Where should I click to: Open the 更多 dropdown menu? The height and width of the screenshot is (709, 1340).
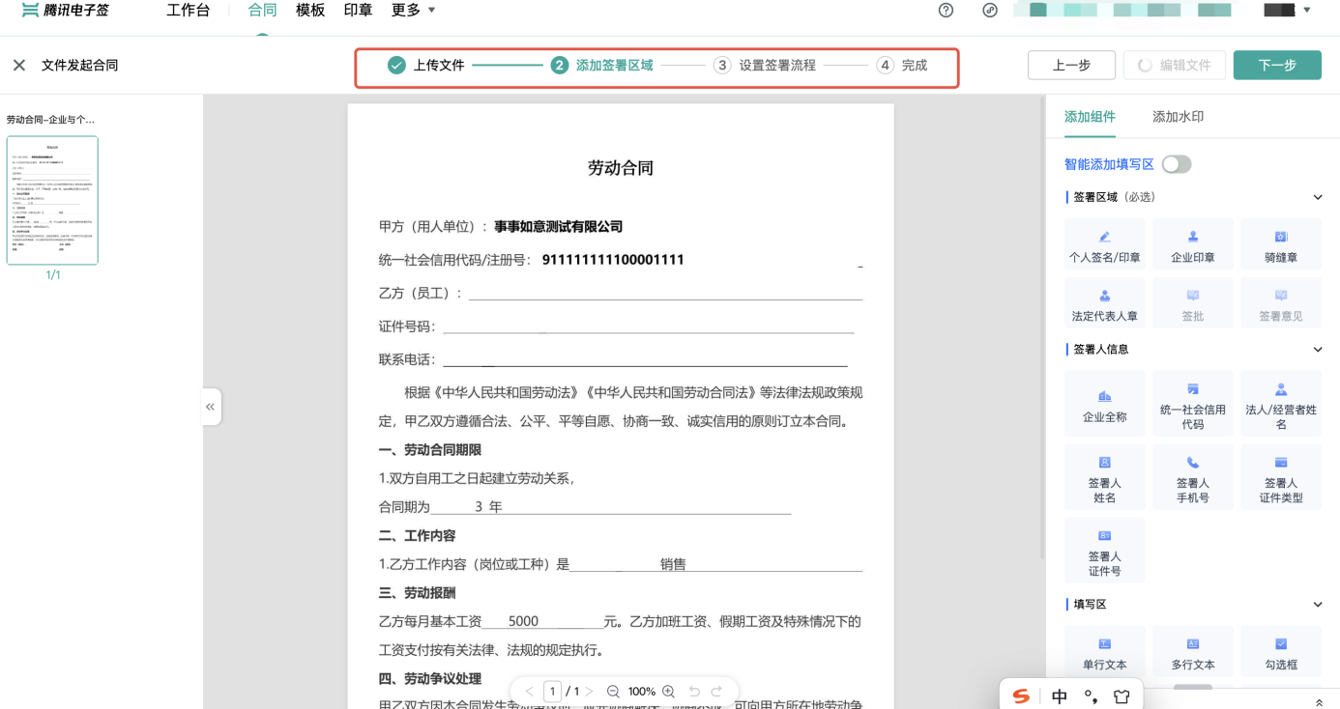coord(414,11)
